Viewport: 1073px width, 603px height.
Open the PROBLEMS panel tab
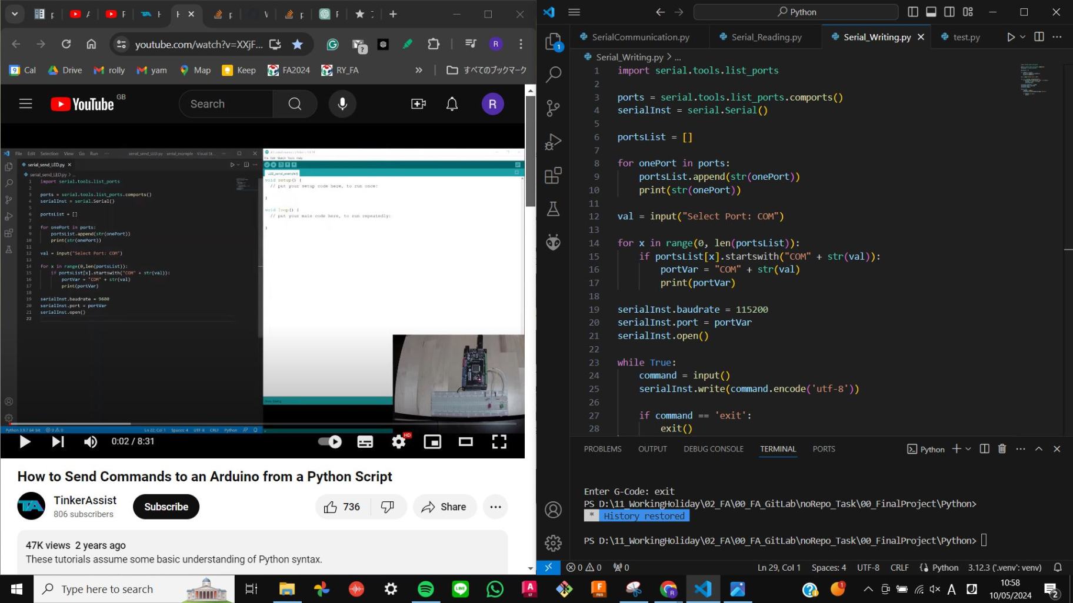(602, 449)
